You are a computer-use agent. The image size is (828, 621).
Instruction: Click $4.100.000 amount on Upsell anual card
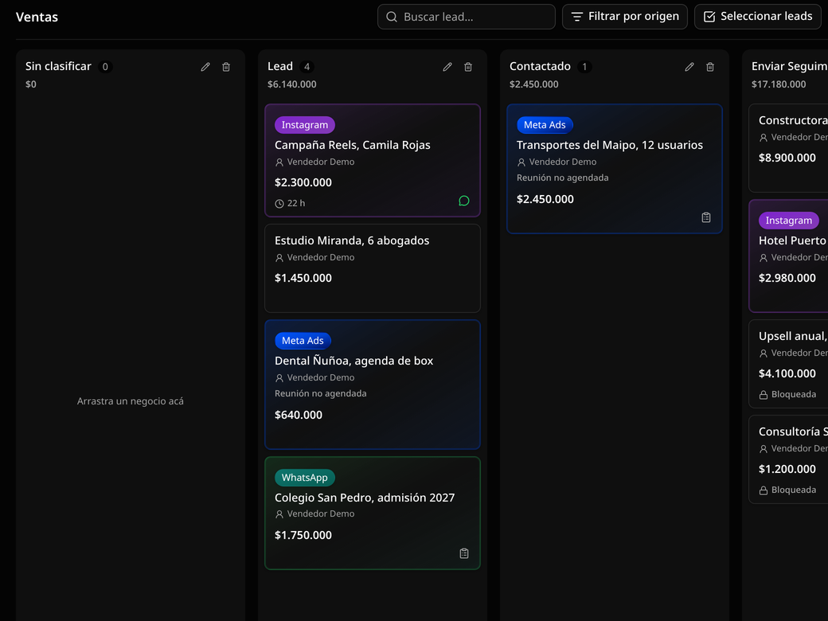(787, 374)
